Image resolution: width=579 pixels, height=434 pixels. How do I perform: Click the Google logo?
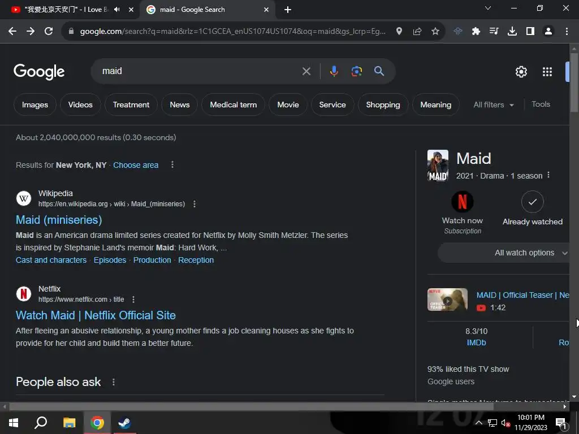coord(39,72)
